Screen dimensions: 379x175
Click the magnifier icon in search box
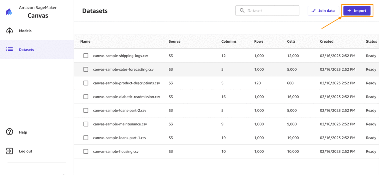(242, 10)
